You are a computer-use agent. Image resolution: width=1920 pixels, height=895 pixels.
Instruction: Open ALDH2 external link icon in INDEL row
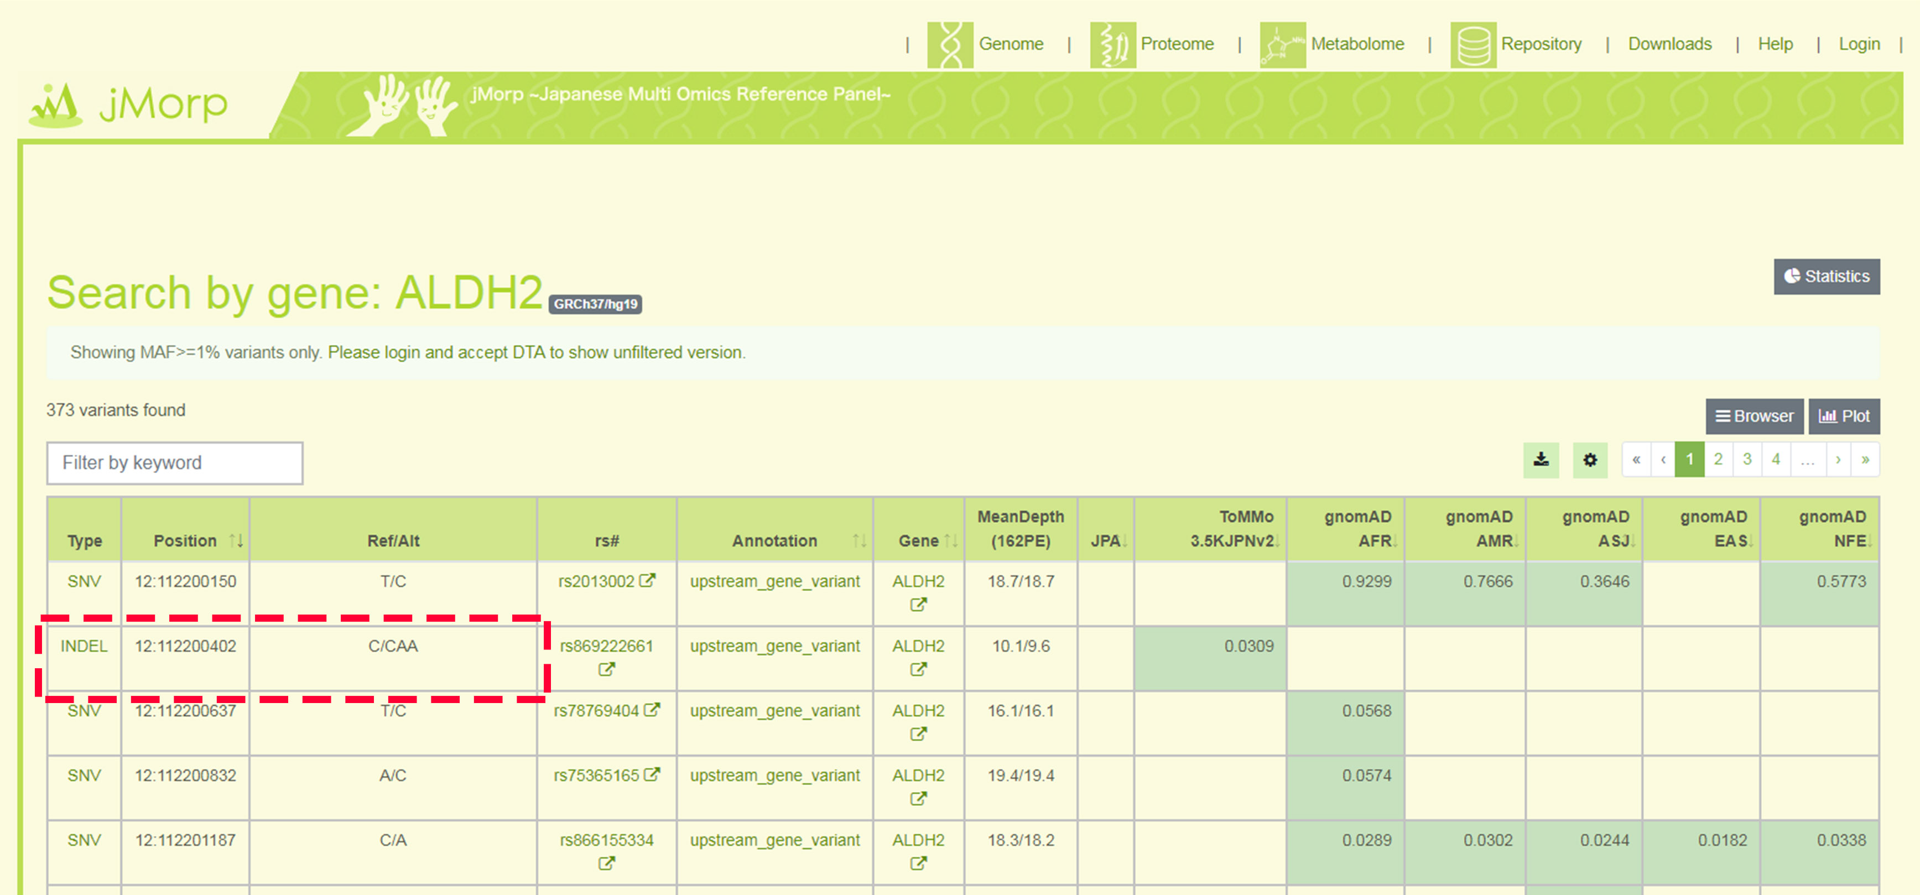click(918, 669)
